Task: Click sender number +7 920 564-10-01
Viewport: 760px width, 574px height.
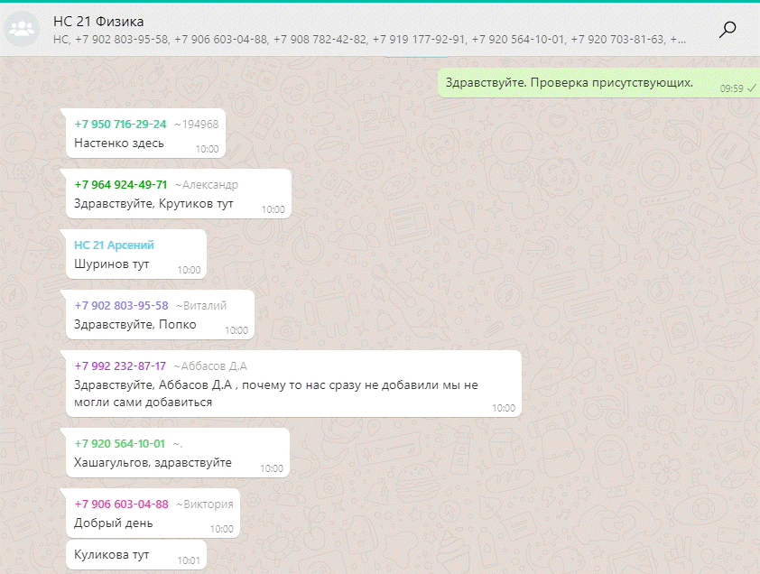Action: (120, 444)
